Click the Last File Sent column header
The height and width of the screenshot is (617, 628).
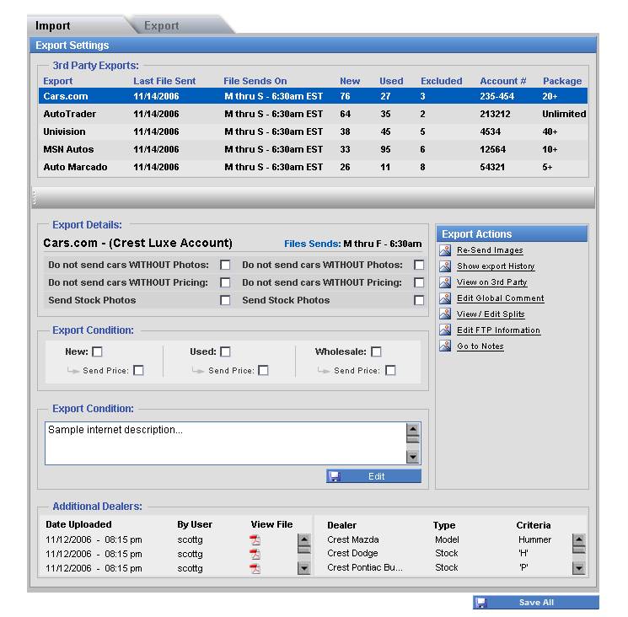[x=164, y=81]
